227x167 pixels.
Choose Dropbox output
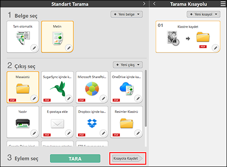click(92, 122)
